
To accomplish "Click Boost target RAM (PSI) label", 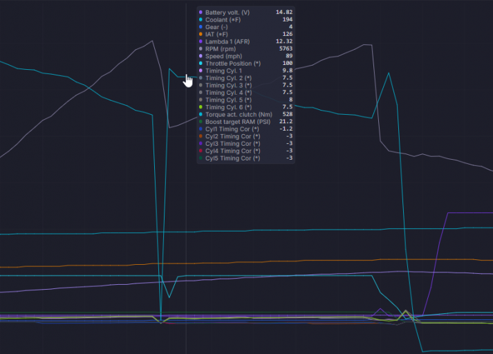I will pyautogui.click(x=238, y=122).
